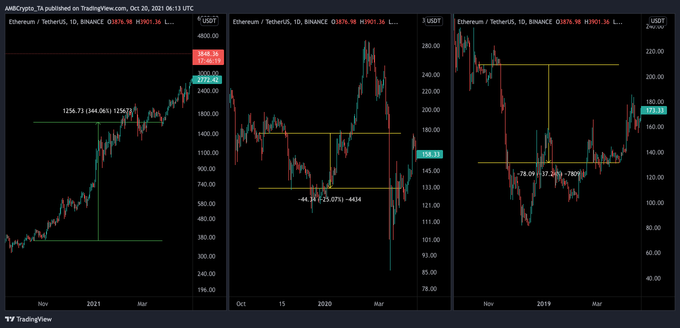This screenshot has width=680, height=328.
Task: Select the green 173.33 price tag
Action: pos(654,110)
